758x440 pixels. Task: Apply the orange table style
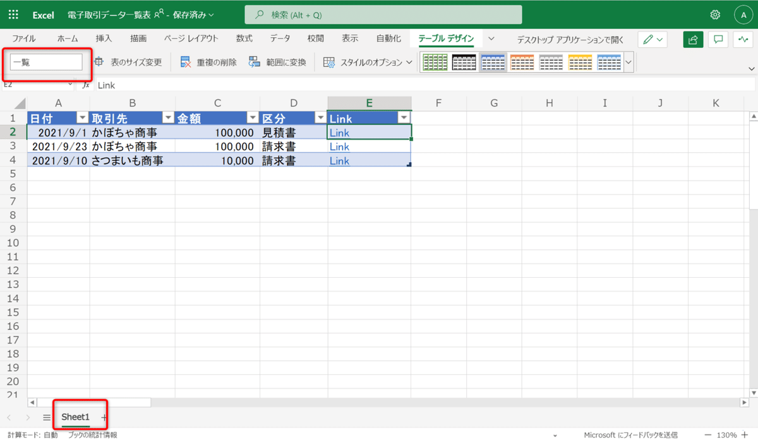522,62
